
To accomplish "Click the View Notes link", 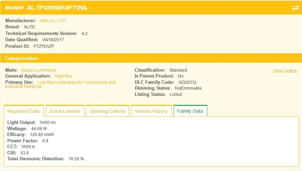I will click(285, 71).
